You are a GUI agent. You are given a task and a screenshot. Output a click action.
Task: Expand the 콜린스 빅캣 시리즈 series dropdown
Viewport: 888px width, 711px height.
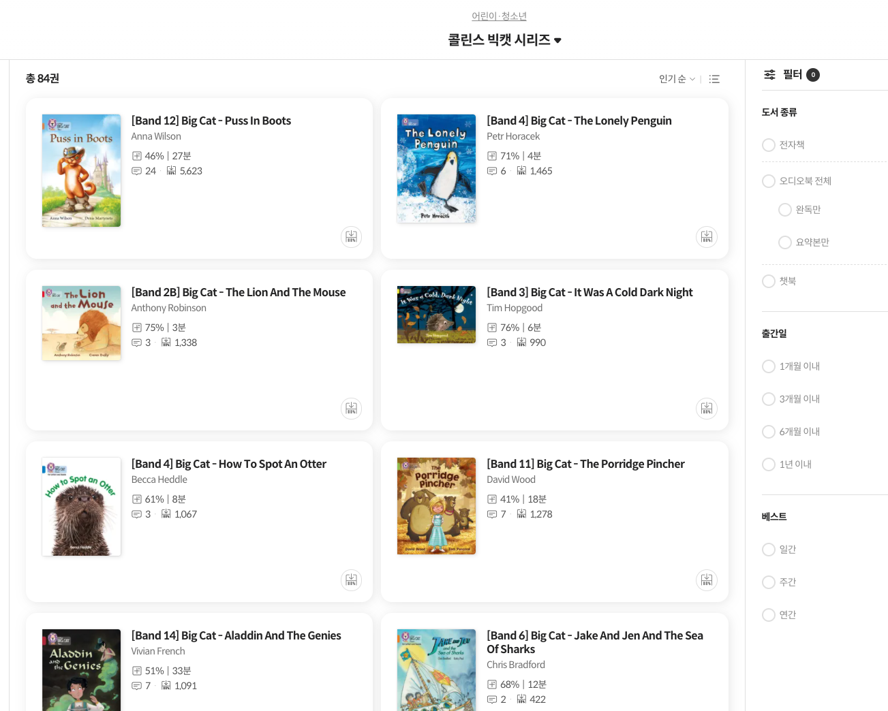point(504,40)
